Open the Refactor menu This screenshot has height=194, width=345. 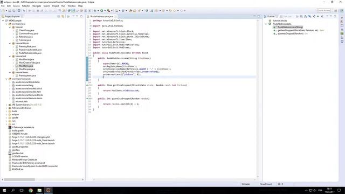[26, 6]
